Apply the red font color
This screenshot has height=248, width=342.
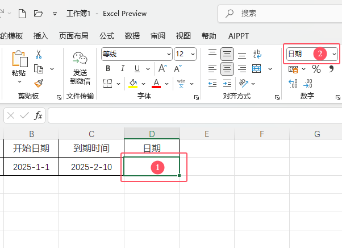tap(156, 84)
